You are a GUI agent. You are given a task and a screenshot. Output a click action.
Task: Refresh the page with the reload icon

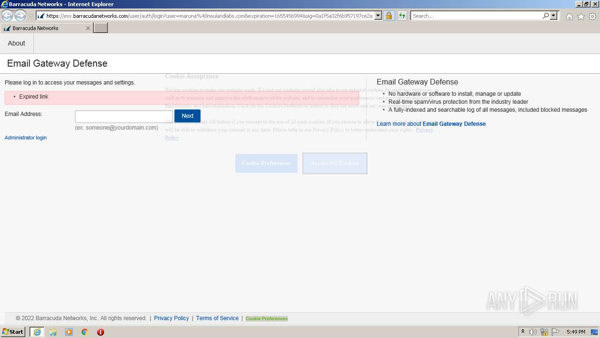(x=402, y=16)
